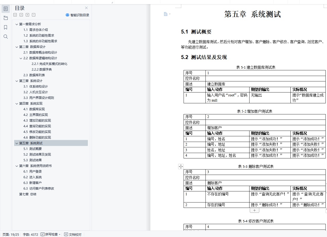Screen dimensions: 327x237
Task: Go to 6.3 访问客户列表修改
Action: coord(39,189)
